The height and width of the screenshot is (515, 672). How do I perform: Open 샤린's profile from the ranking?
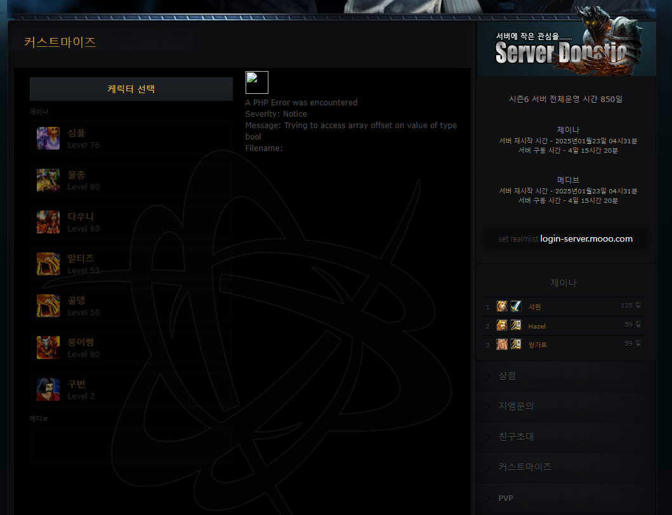click(x=534, y=307)
